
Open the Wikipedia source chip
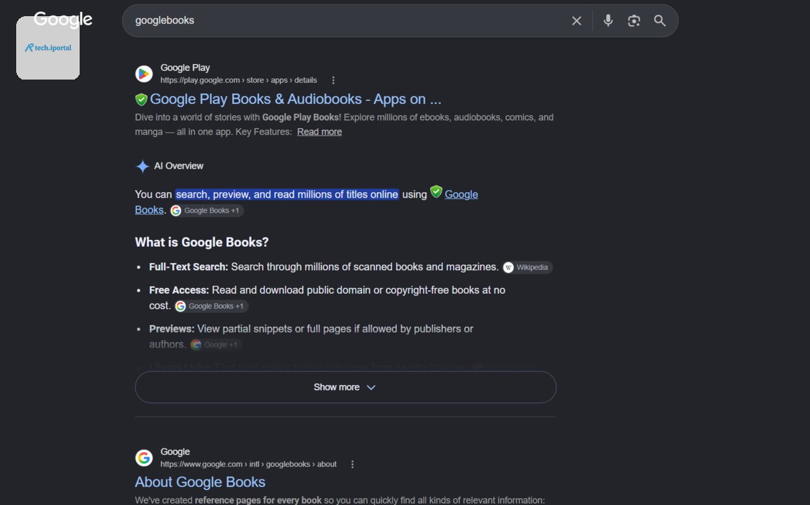pyautogui.click(x=527, y=268)
